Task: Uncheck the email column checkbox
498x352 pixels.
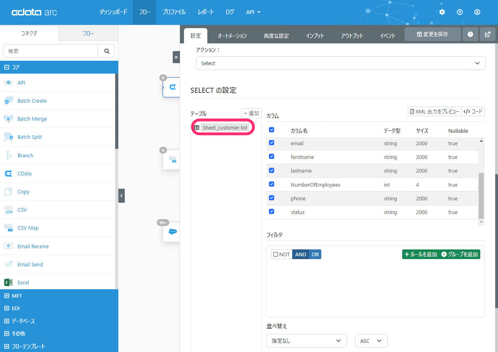Action: pos(271,143)
